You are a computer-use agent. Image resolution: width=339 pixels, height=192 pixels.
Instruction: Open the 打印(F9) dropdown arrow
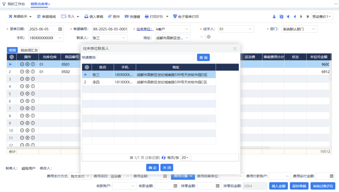click(x=167, y=17)
